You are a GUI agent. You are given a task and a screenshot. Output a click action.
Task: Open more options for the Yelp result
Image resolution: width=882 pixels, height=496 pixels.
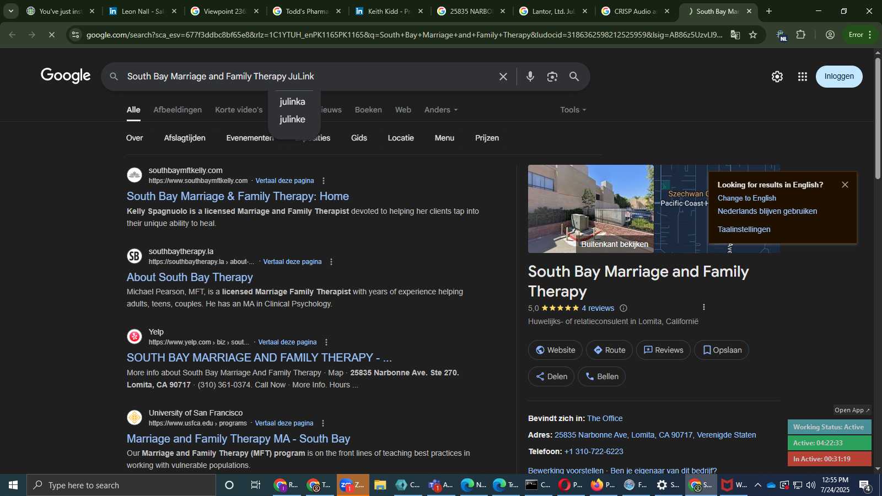(326, 342)
